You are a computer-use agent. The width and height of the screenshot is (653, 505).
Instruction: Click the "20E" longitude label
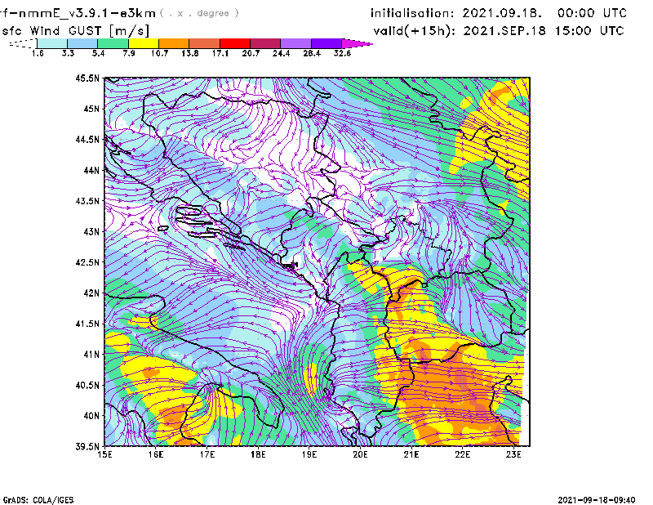click(x=360, y=454)
